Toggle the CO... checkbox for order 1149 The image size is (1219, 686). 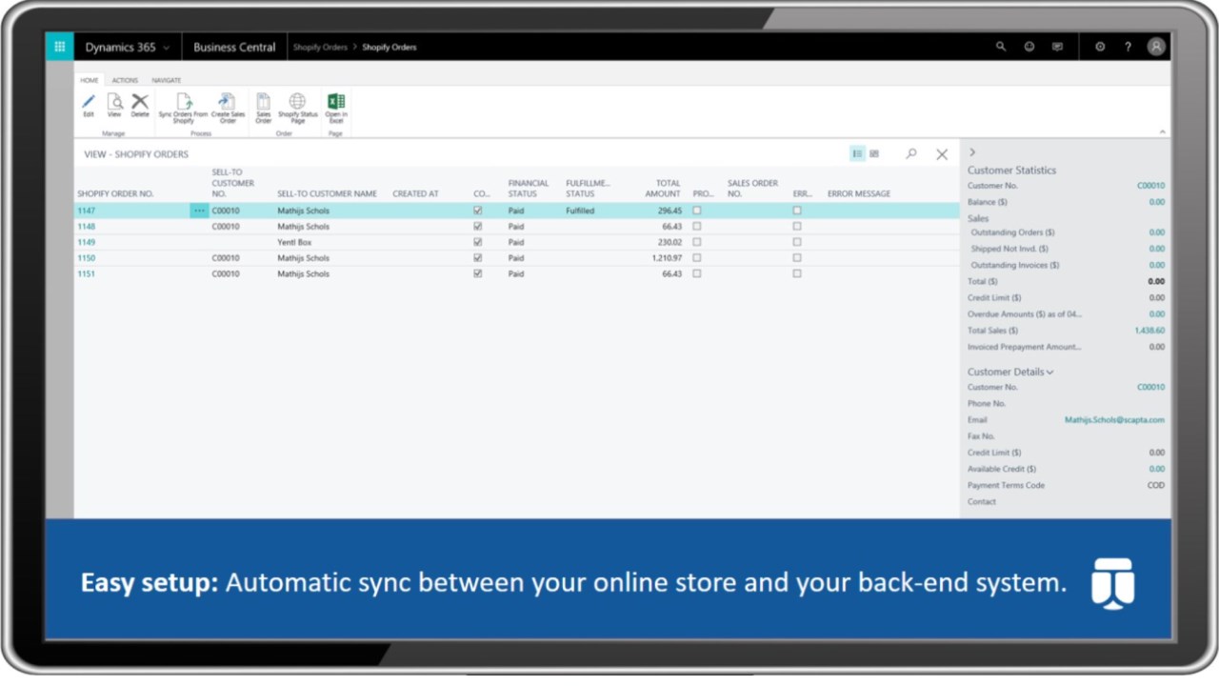478,242
